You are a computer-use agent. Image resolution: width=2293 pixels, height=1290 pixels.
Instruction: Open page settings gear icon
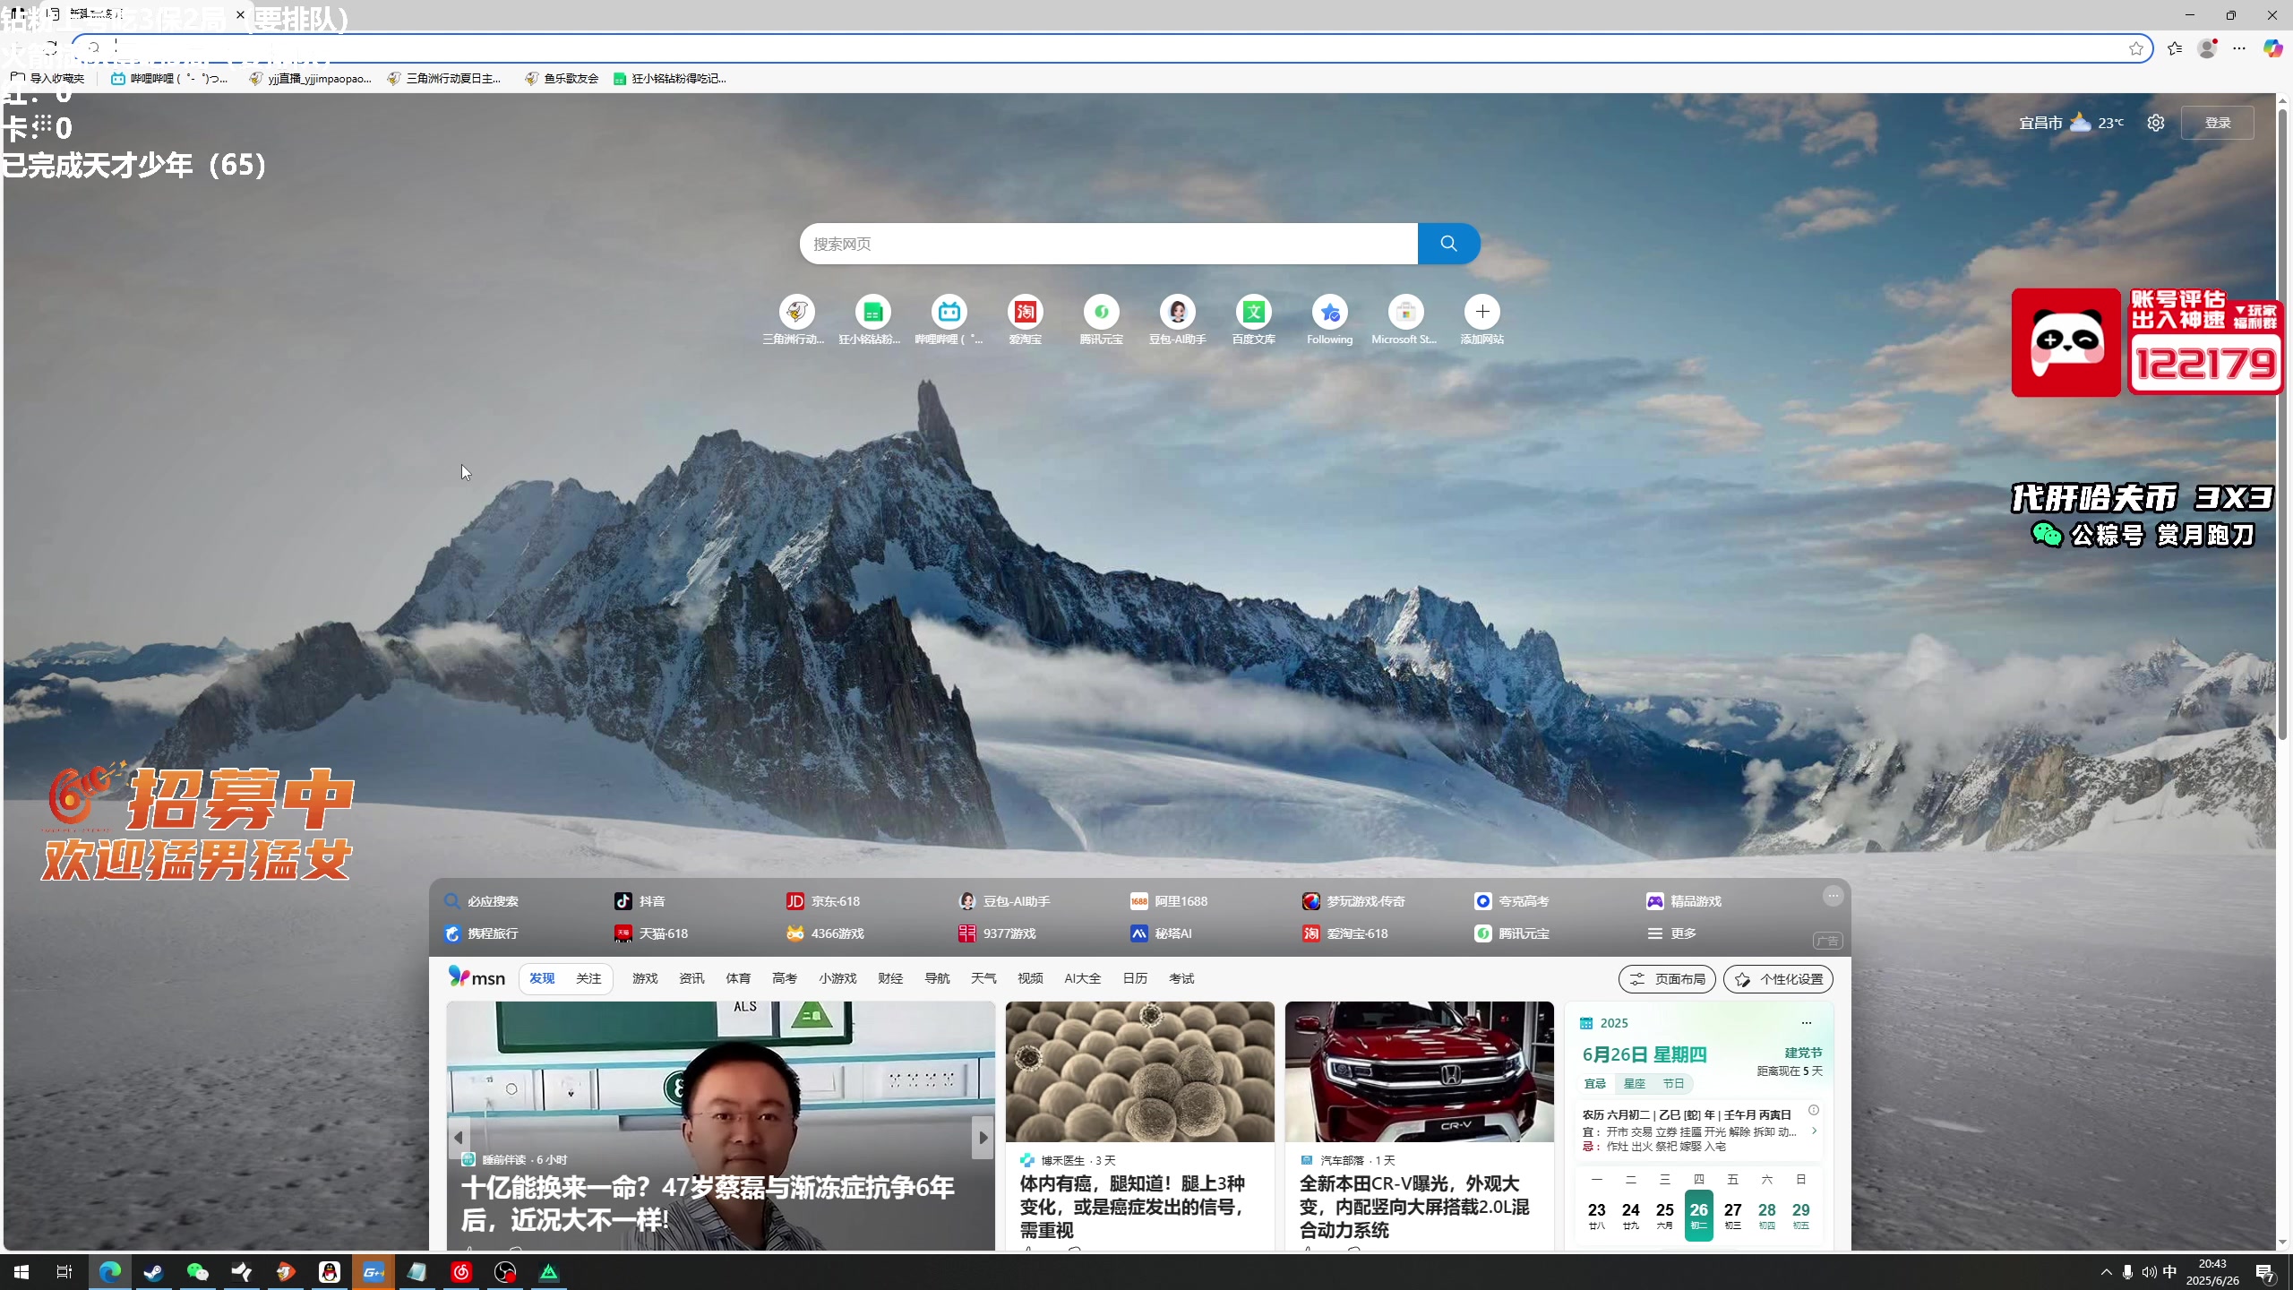(x=2156, y=123)
